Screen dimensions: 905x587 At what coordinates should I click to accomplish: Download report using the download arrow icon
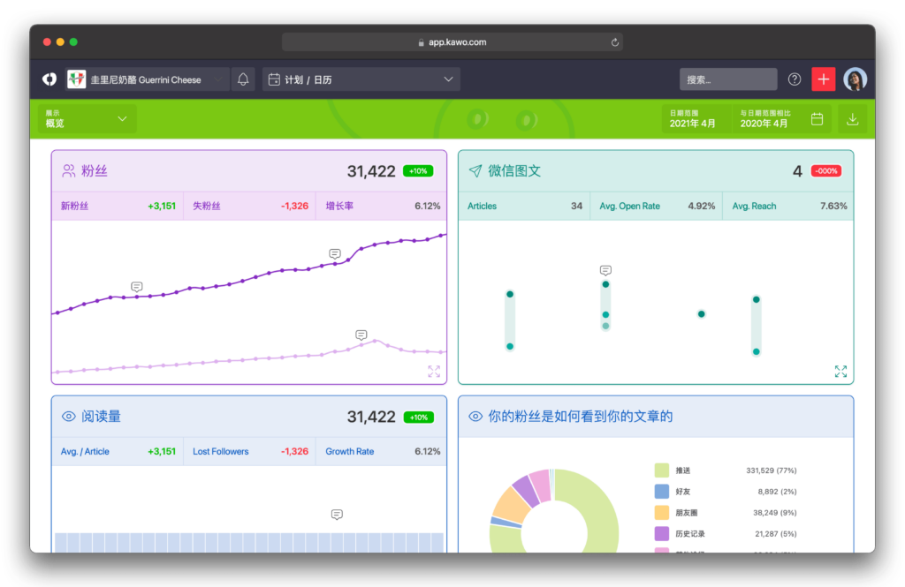coord(852,119)
